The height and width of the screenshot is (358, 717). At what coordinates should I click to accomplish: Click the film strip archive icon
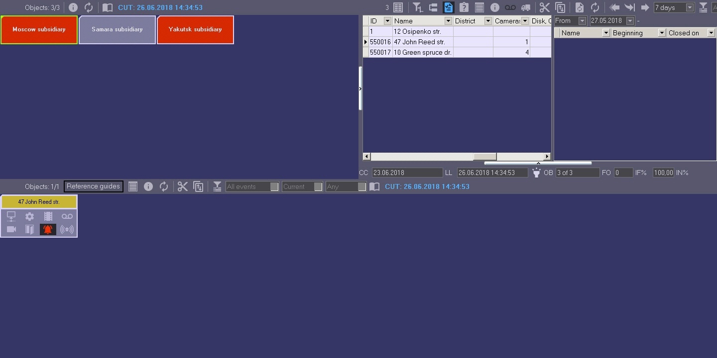point(48,216)
